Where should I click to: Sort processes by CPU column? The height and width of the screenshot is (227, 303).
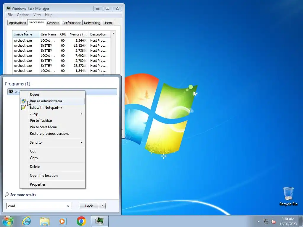pos(63,34)
